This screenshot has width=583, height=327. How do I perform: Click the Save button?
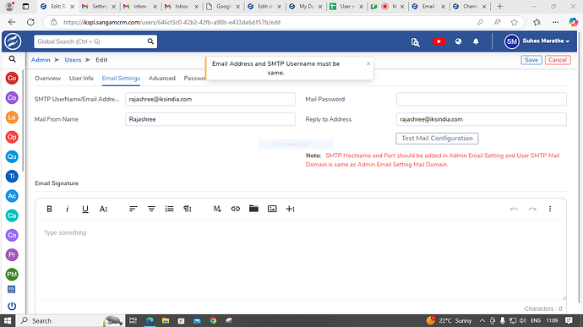[x=531, y=60]
